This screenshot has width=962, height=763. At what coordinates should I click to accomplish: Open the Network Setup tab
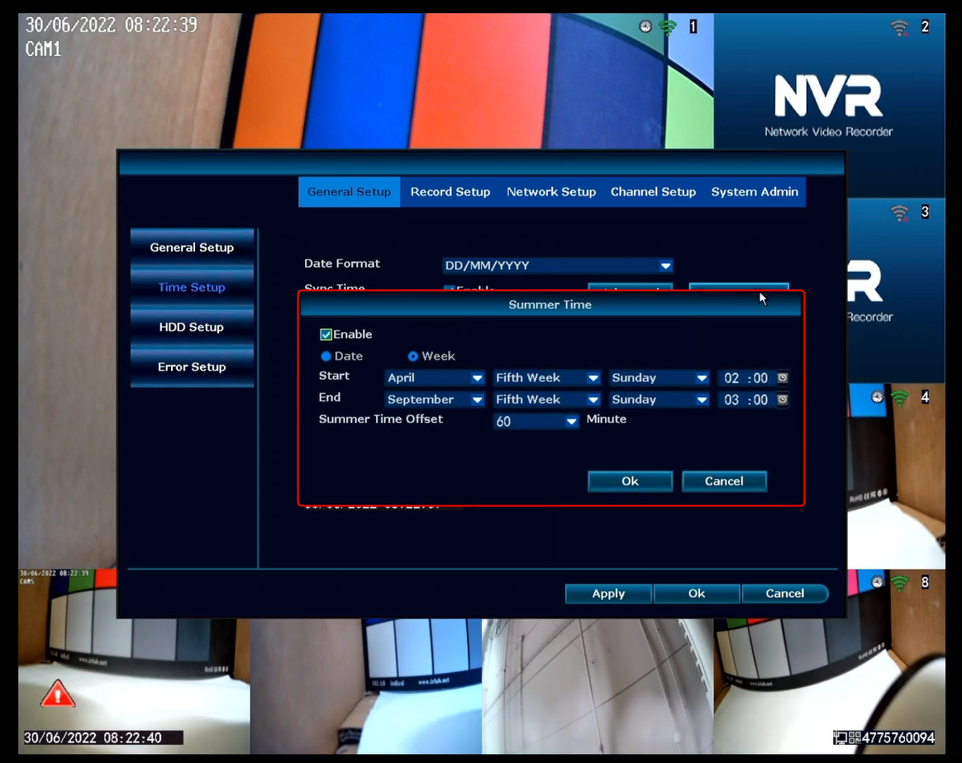click(551, 192)
